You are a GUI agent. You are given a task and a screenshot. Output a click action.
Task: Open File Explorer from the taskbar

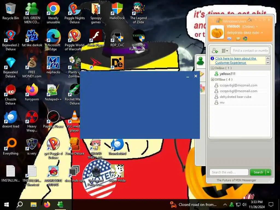click(33, 205)
